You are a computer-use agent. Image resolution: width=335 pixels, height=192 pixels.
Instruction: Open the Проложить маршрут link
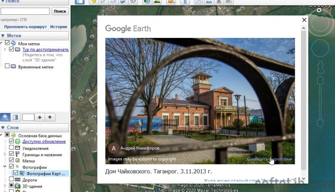pyautogui.click(x=25, y=27)
